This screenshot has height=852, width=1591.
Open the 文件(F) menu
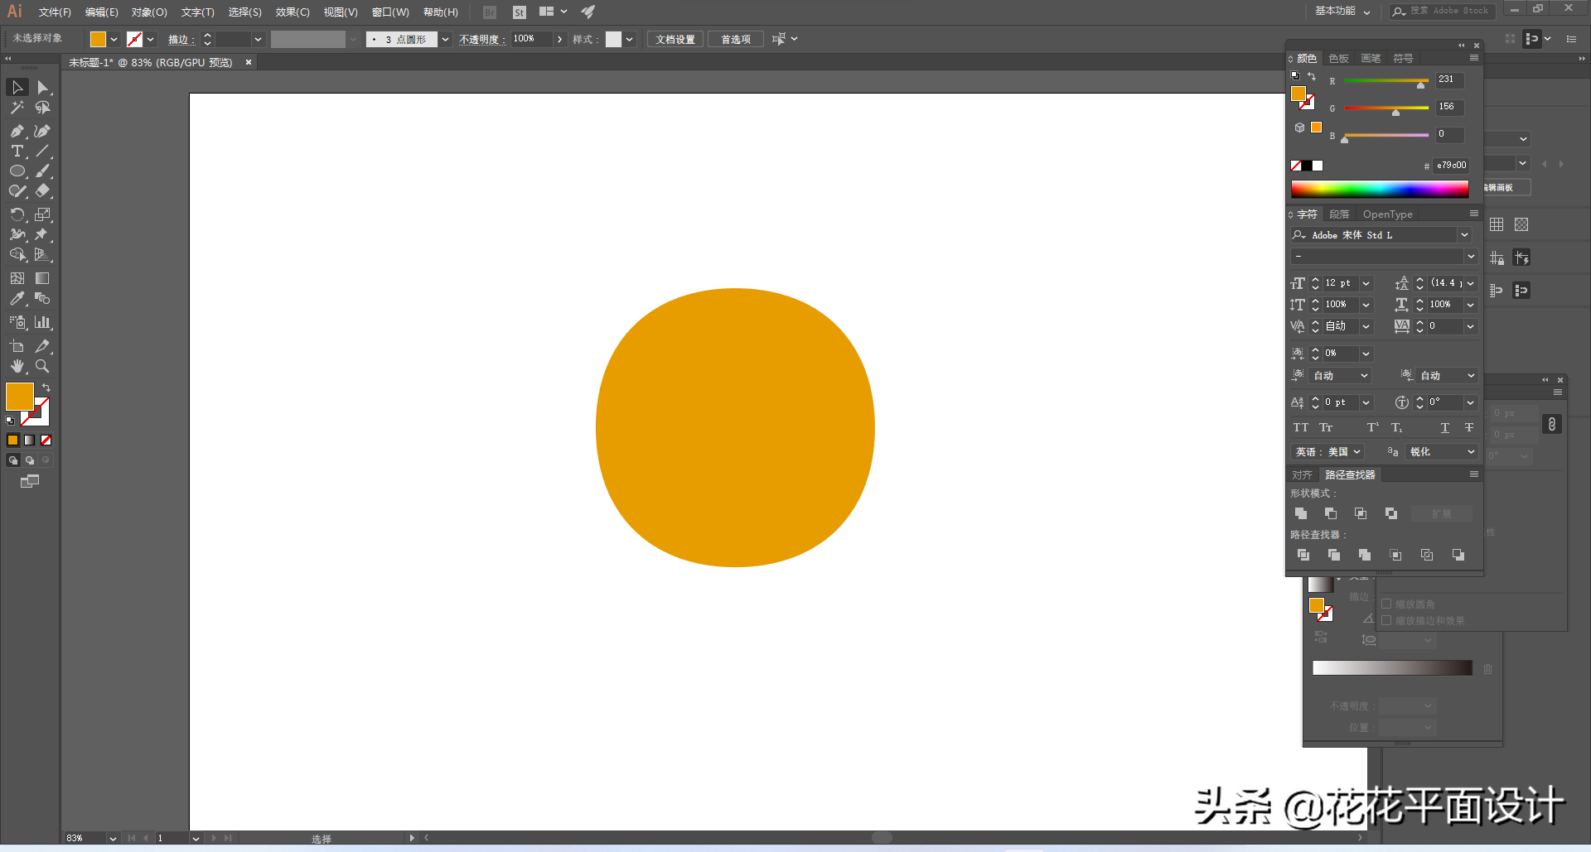click(55, 12)
